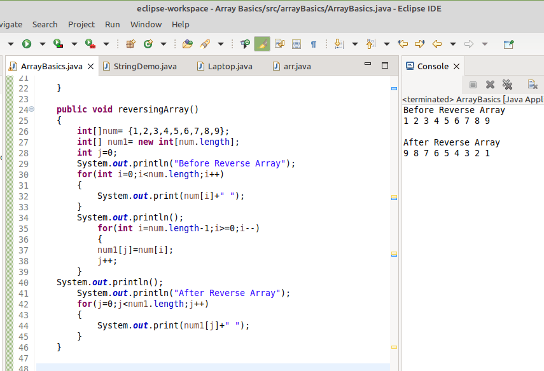544x371 pixels.
Task: Click the Terminate console button
Action: pyautogui.click(x=473, y=84)
